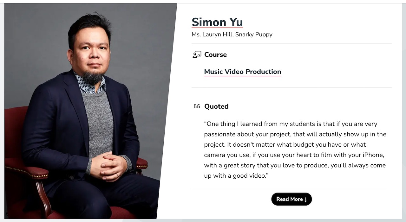Click the down arrow in Read More
406x222 pixels.
305,199
